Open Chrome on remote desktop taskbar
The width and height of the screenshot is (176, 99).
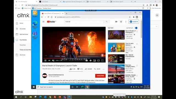pyautogui.click(x=87, y=87)
